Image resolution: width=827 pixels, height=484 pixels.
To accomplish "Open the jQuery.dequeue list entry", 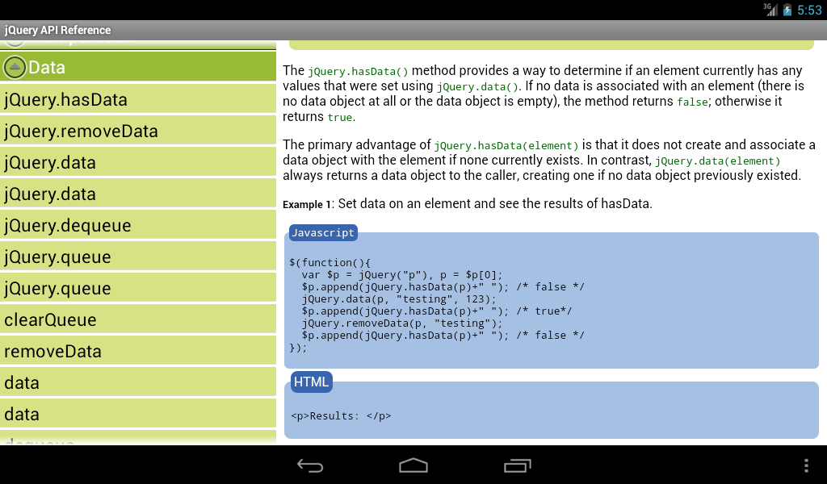I will (137, 225).
